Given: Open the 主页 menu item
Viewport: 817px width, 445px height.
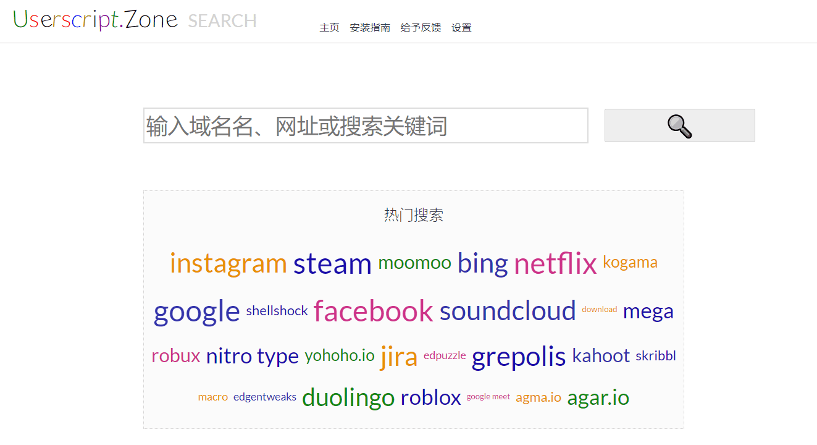Looking at the screenshot, I should [x=329, y=28].
